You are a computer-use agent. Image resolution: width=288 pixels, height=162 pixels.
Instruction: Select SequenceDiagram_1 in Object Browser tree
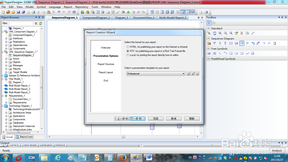(23, 55)
